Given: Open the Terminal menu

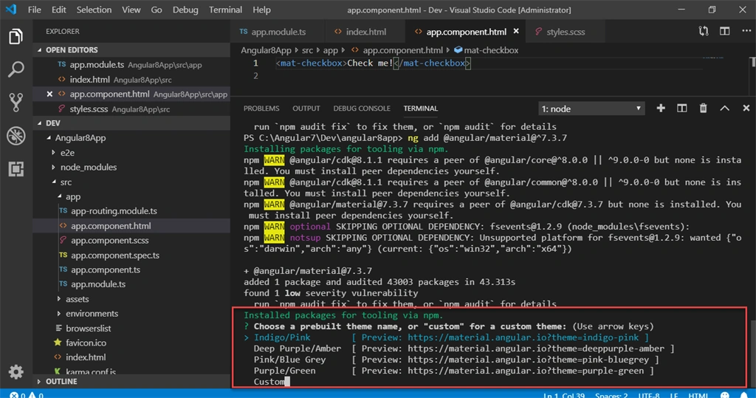Looking at the screenshot, I should 225,10.
